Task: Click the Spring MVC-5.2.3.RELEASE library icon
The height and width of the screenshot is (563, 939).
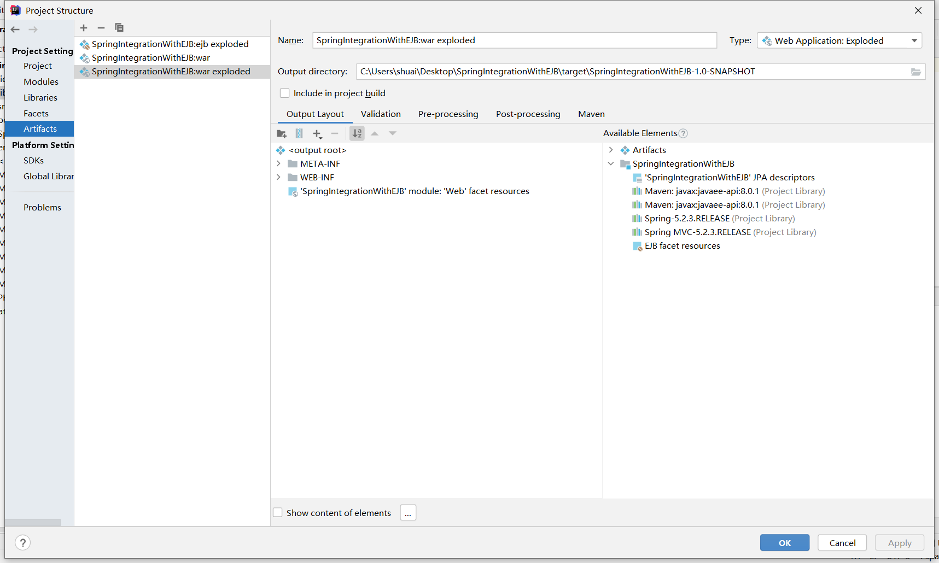Action: pos(637,232)
